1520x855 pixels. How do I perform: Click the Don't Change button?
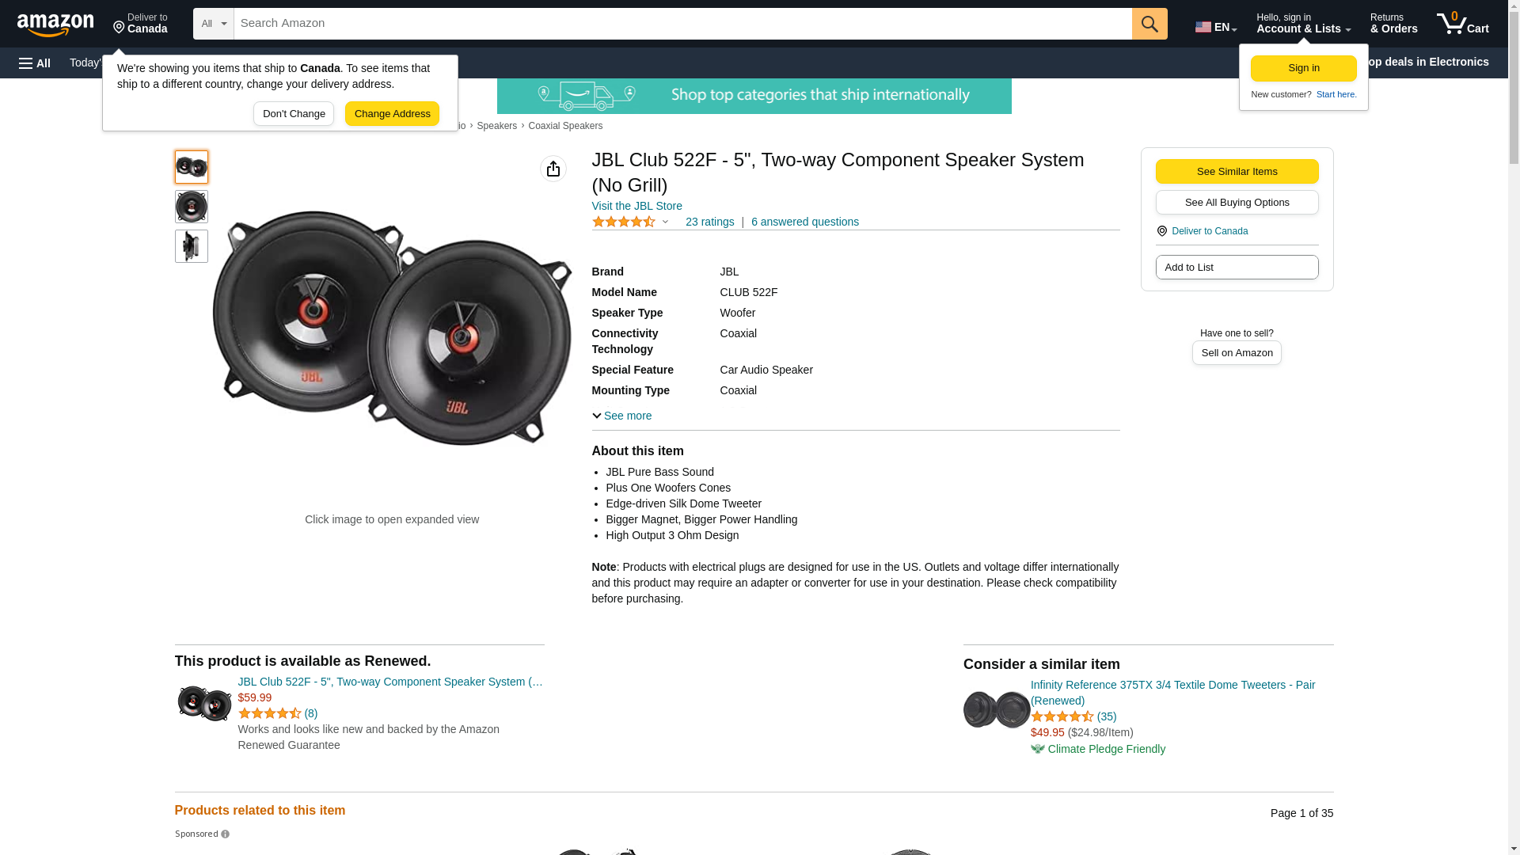[x=294, y=113]
